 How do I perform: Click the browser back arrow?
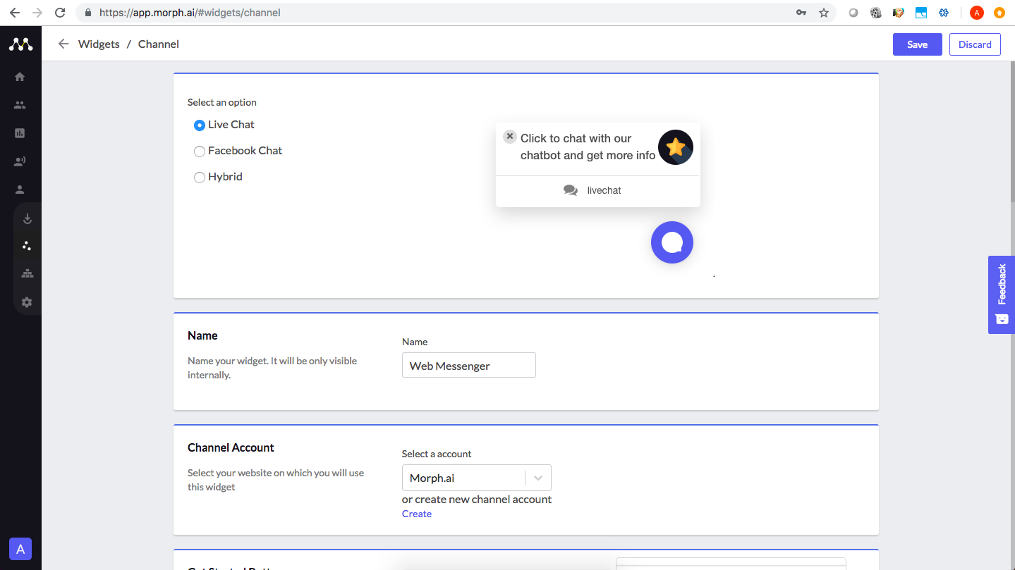(15, 13)
